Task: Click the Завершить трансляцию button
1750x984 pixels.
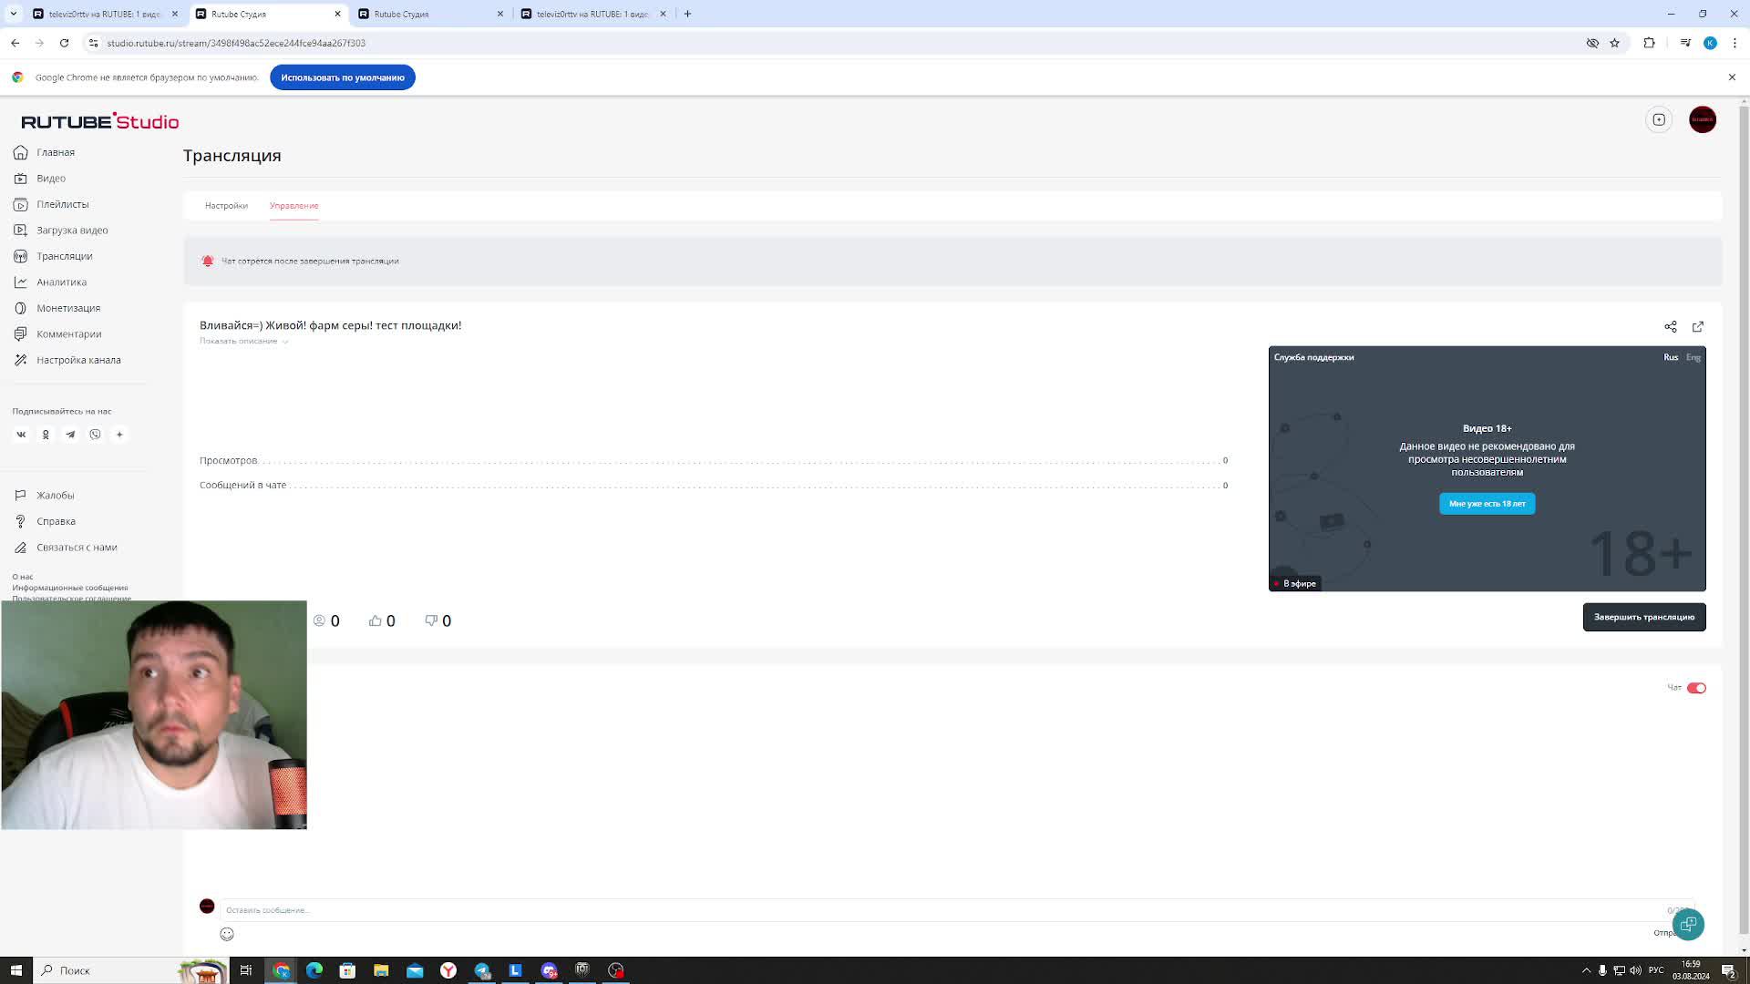Action: 1643,617
